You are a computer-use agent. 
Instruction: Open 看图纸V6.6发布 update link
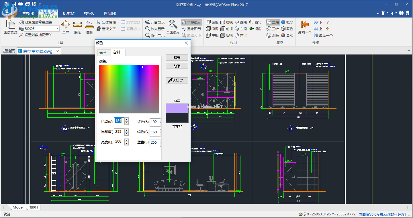[382, 214]
